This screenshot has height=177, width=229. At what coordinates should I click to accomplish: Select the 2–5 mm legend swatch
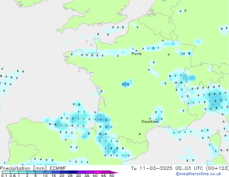coord(31,172)
